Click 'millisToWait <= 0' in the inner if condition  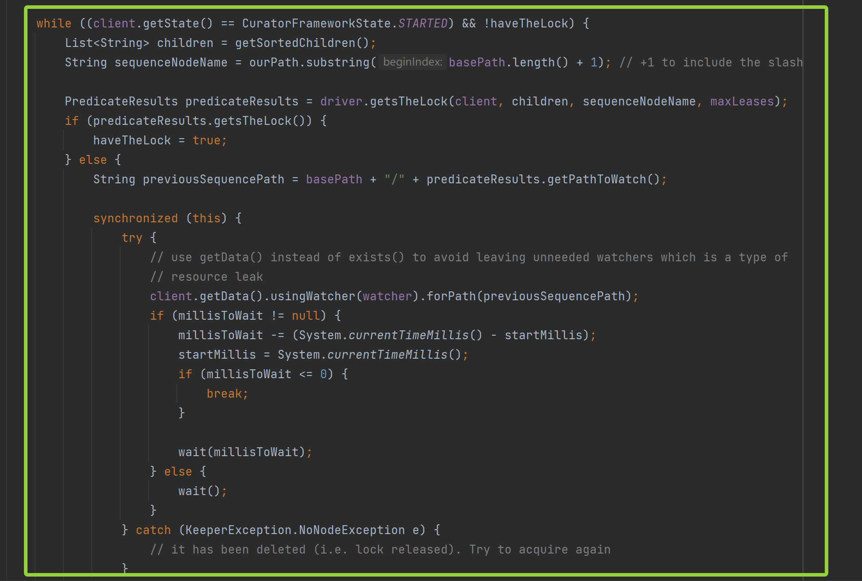pos(266,374)
